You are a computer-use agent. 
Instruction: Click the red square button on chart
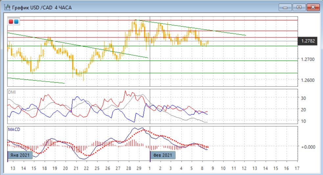tap(11, 22)
